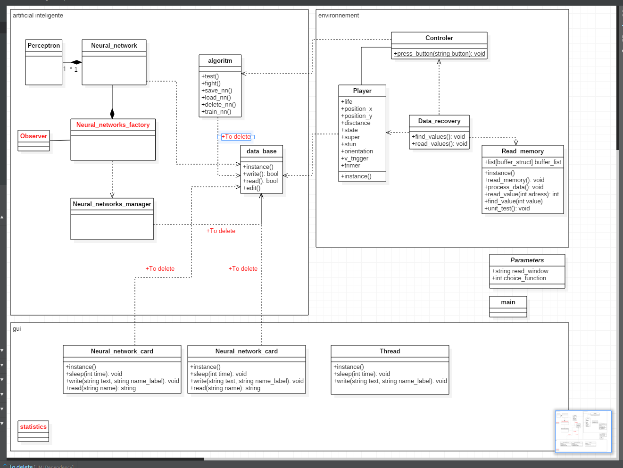The height and width of the screenshot is (468, 623).
Task: Select '+fight()' operation
Action: (x=211, y=84)
